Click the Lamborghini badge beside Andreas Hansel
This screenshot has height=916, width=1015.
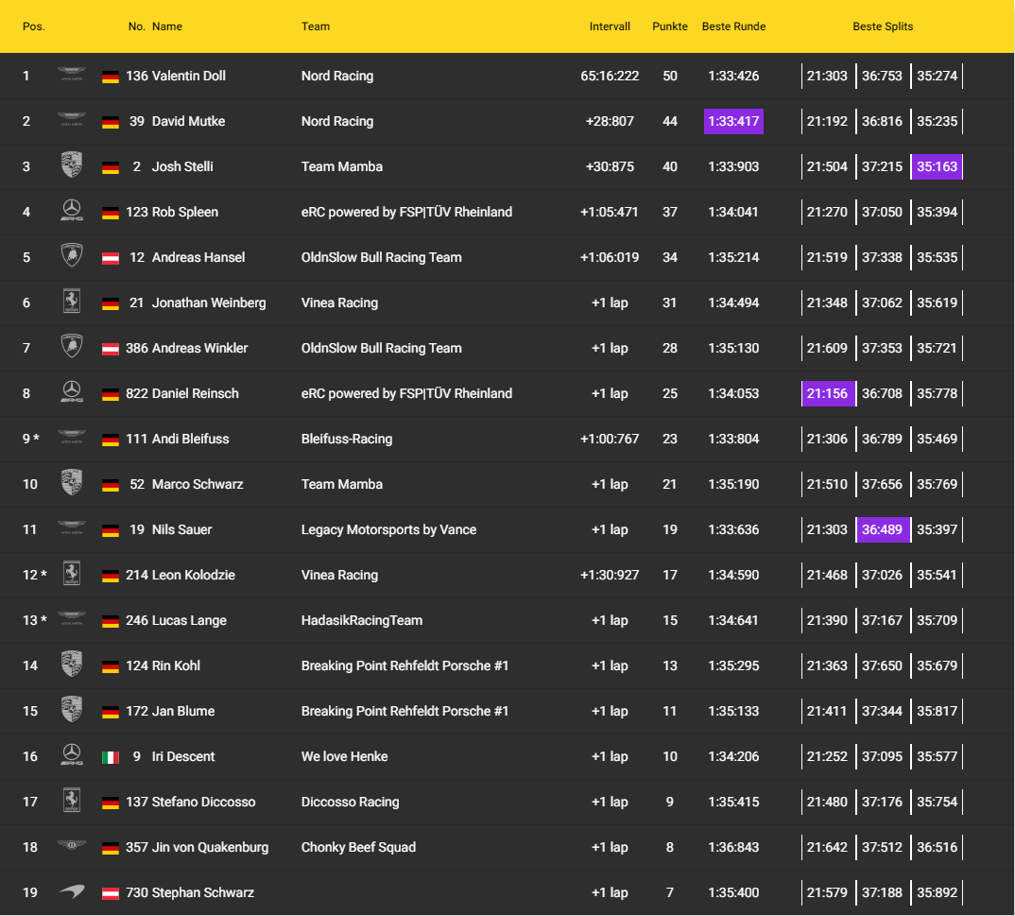click(71, 256)
